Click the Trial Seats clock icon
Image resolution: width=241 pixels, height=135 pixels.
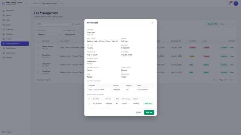pyautogui.click(x=3, y=29)
